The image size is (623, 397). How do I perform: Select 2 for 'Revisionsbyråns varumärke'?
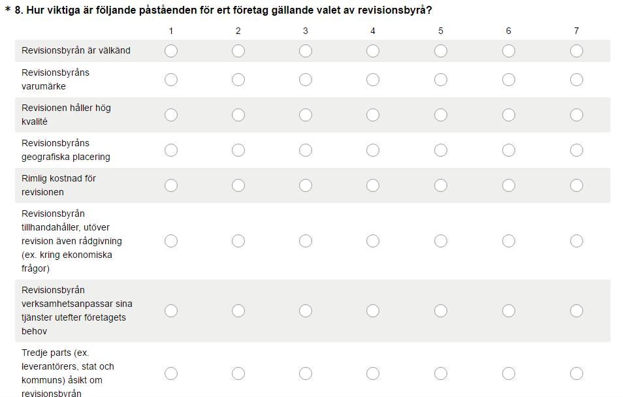coord(238,80)
